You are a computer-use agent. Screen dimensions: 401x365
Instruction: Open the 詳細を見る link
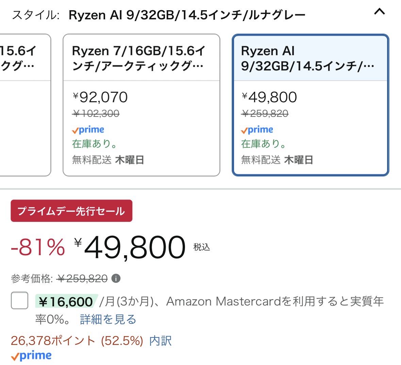pos(108,319)
